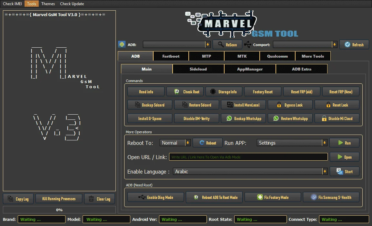Click the language translate Start icon
Screen dimensions: 372x226
point(340,171)
